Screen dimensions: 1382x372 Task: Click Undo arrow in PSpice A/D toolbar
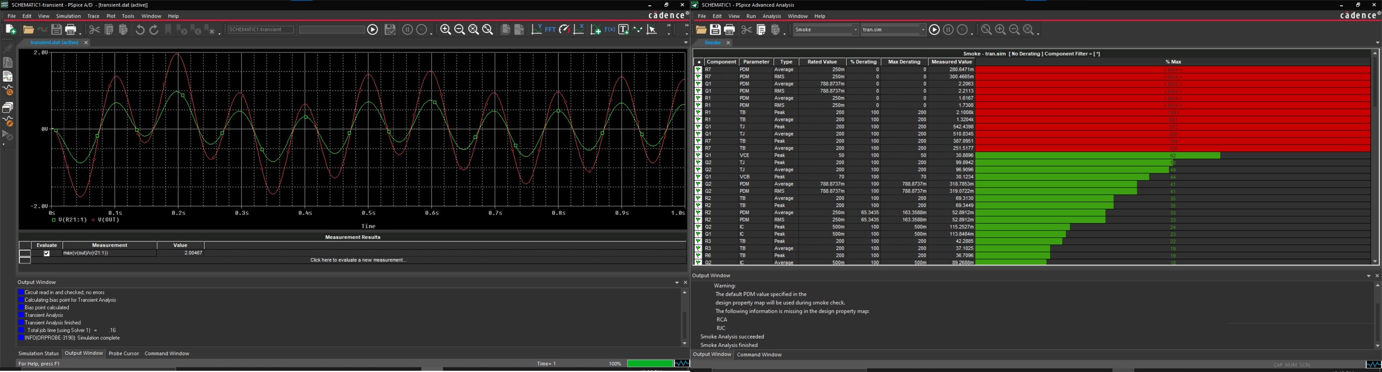140,30
